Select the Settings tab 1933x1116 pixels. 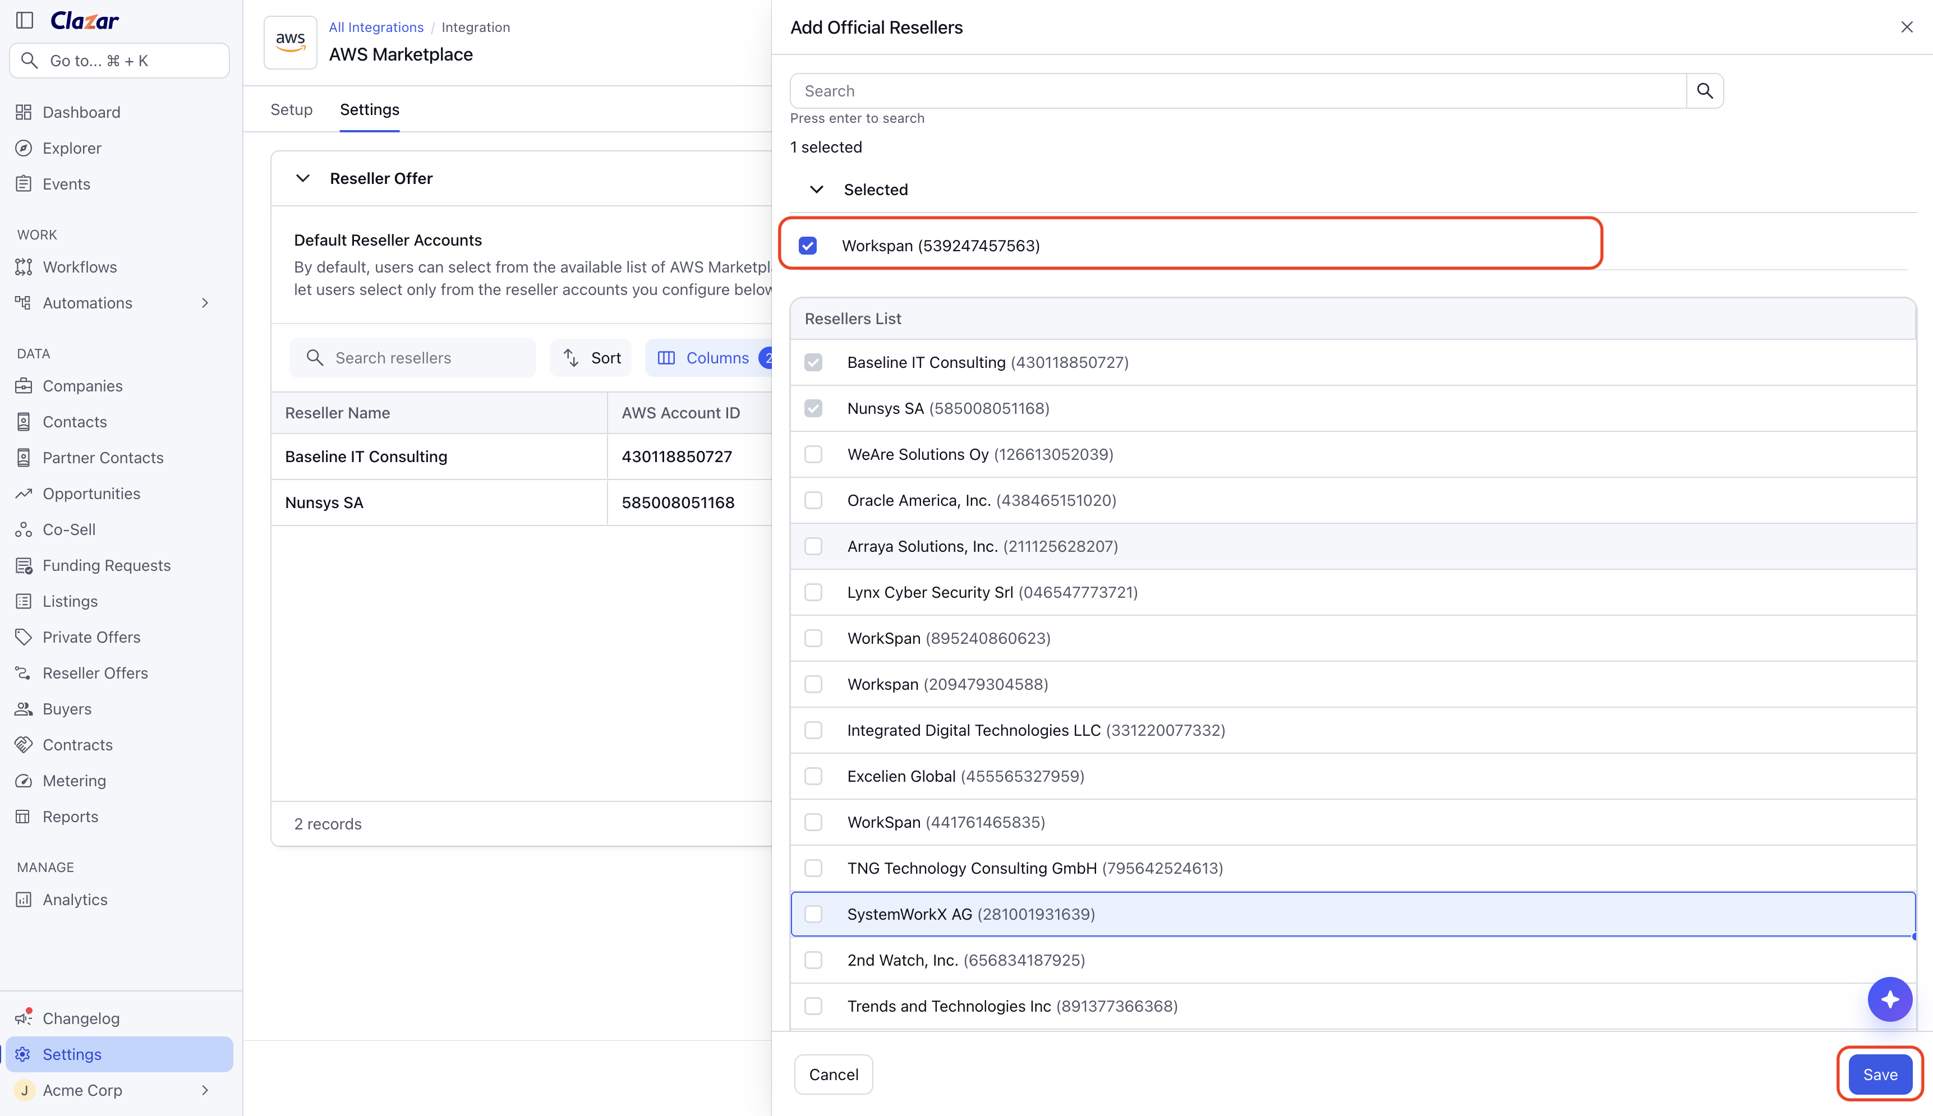370,109
